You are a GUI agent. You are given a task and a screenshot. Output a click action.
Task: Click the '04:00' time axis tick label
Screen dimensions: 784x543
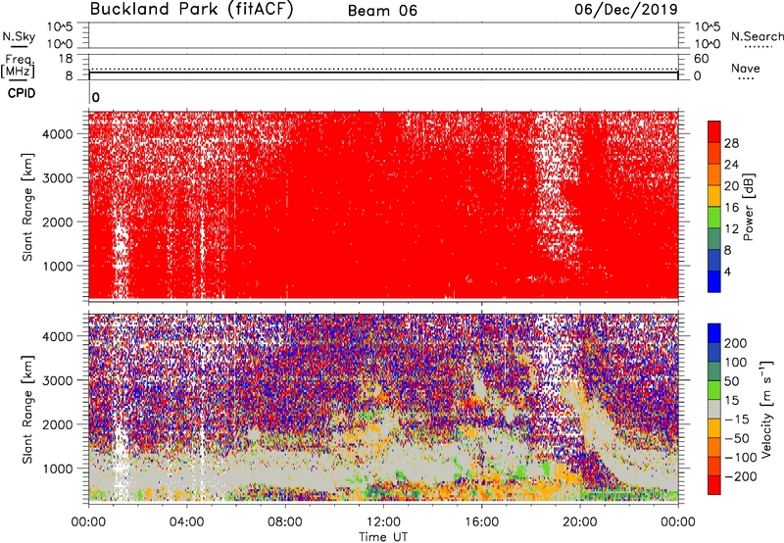pos(186,522)
